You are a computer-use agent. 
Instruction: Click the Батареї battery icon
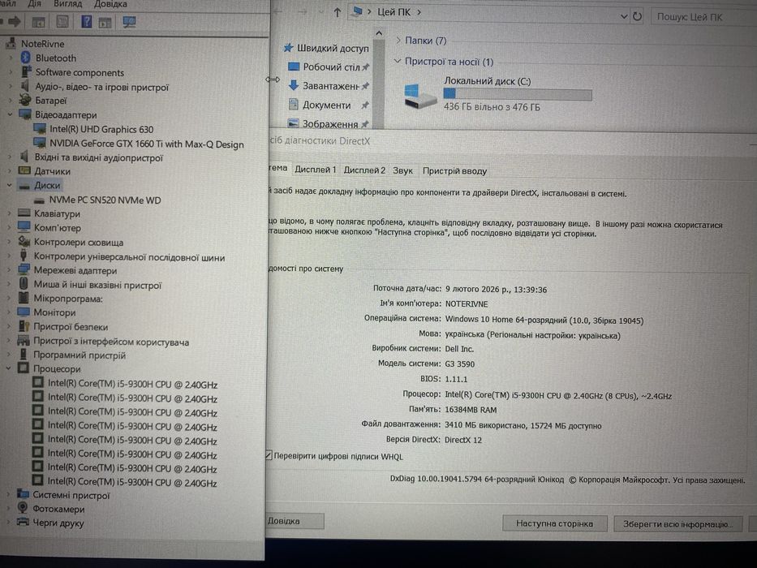click(25, 101)
